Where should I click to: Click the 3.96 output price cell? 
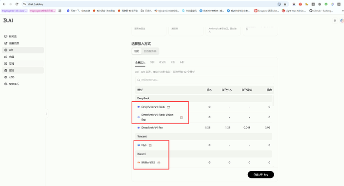tap(267, 128)
